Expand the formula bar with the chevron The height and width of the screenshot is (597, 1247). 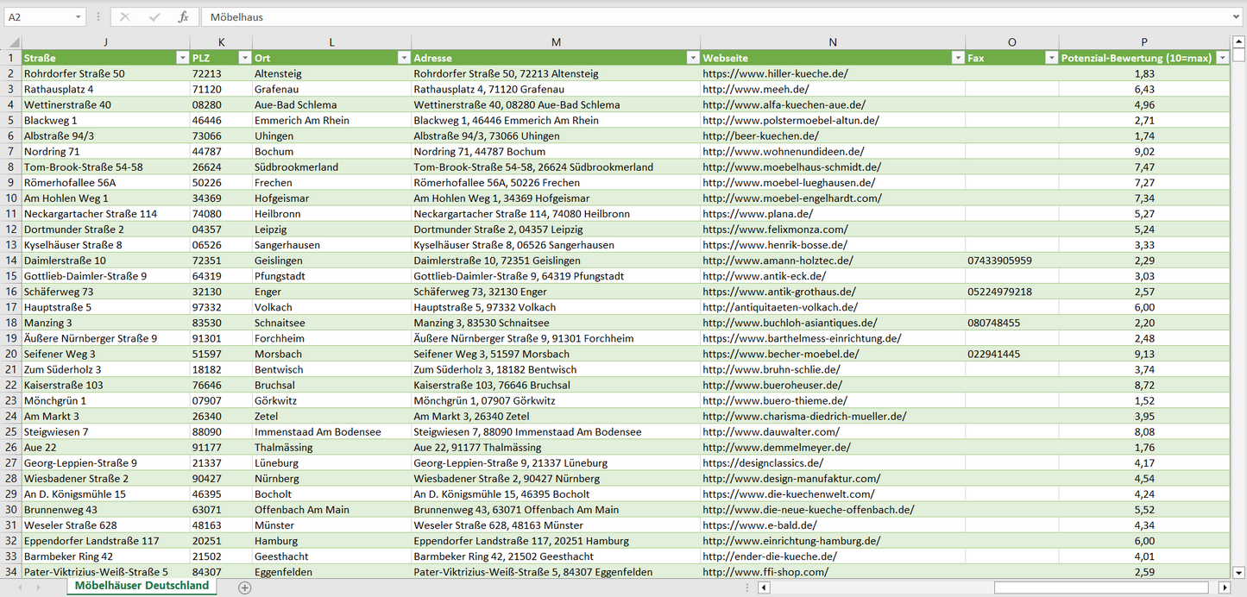[1238, 17]
